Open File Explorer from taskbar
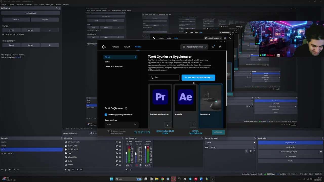The height and width of the screenshot is (182, 324). (x=157, y=179)
